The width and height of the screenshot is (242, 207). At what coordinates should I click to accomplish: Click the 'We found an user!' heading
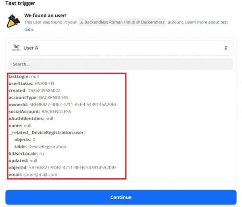[x=45, y=15]
